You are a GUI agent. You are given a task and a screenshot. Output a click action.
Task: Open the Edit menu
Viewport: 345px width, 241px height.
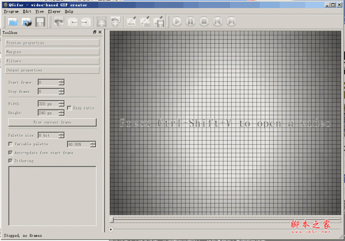tap(27, 12)
